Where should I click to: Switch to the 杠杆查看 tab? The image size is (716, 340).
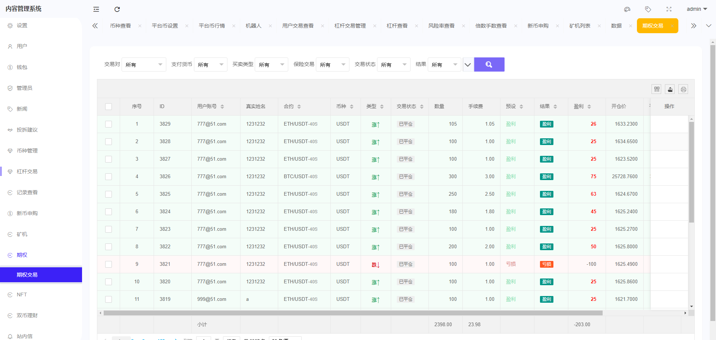pos(397,26)
